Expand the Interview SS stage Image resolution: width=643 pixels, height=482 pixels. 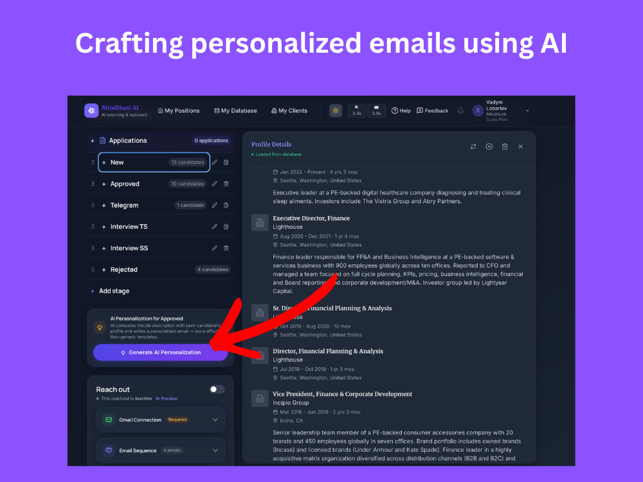(104, 248)
